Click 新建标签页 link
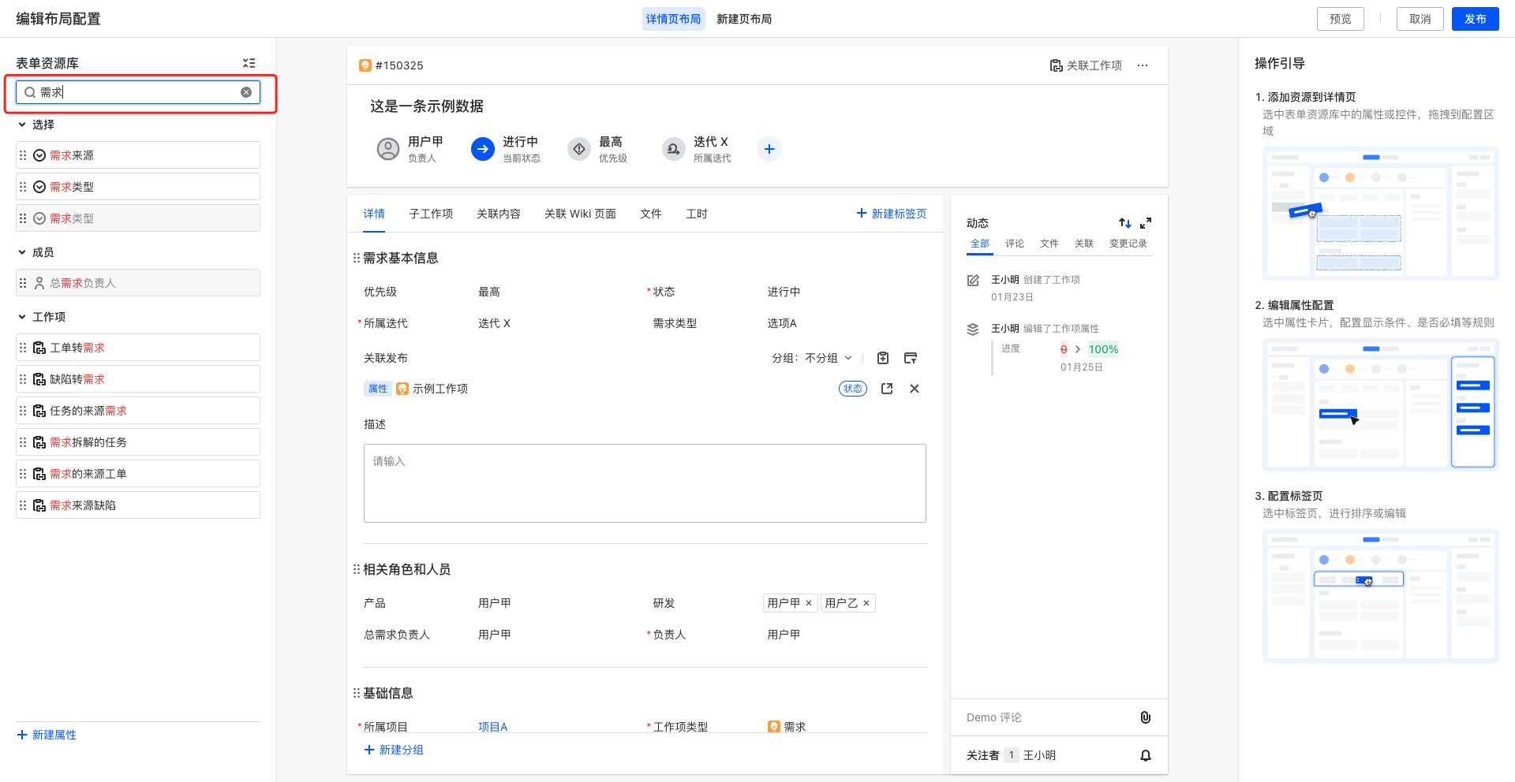Image resolution: width=1515 pixels, height=782 pixels. (x=892, y=214)
